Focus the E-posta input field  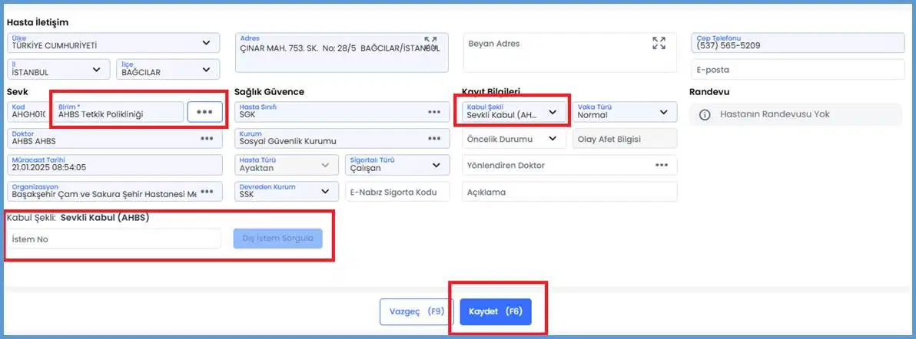click(798, 70)
